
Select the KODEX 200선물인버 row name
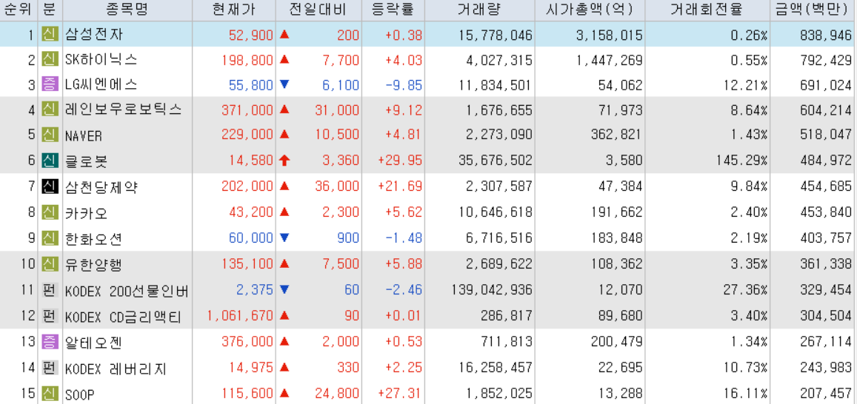(x=127, y=291)
